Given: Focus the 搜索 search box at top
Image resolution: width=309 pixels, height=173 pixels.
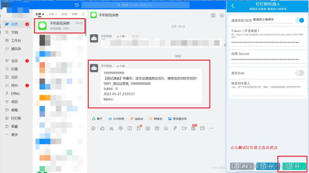Looking at the screenshot, I should (136, 5).
